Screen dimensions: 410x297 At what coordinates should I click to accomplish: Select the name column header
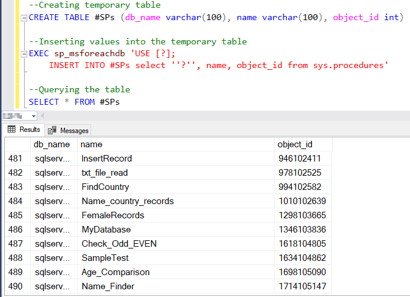pyautogui.click(x=176, y=144)
